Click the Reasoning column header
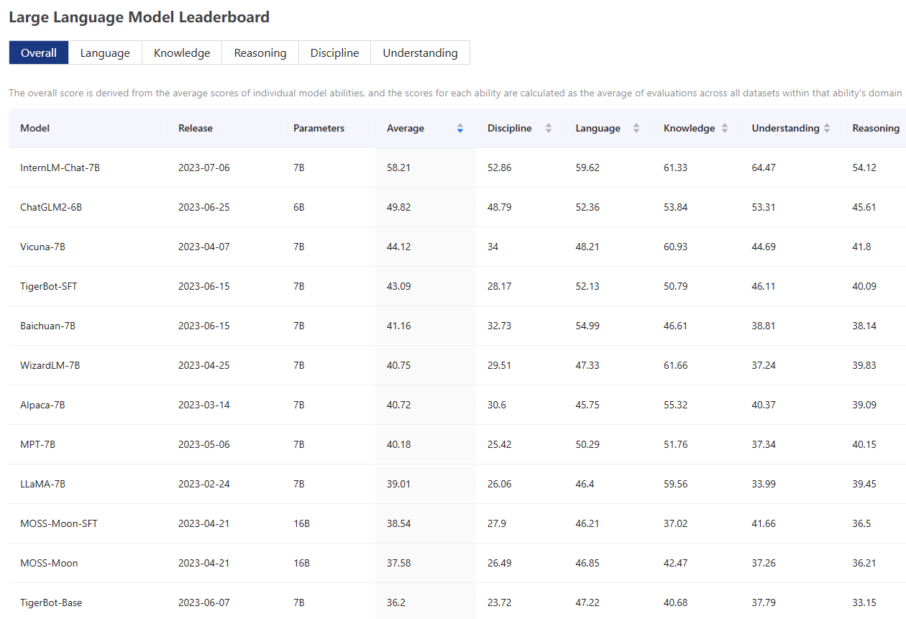 [875, 129]
